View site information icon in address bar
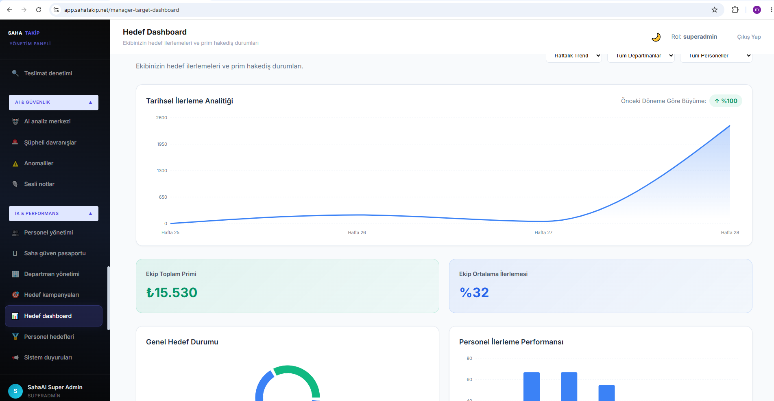The height and width of the screenshot is (401, 774). pos(56,10)
